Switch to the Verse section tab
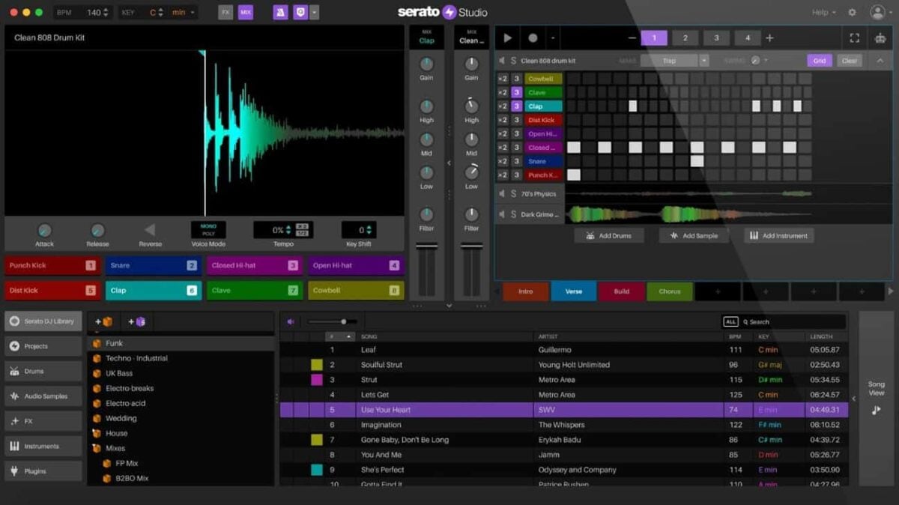The image size is (899, 505). pyautogui.click(x=573, y=291)
